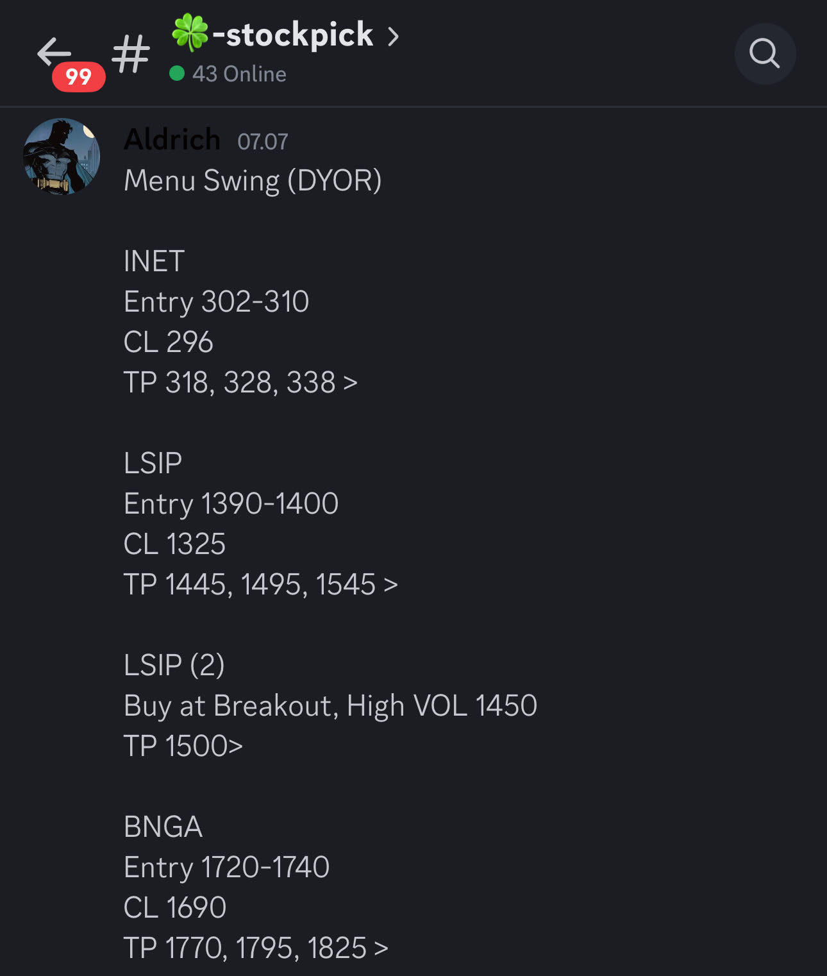Click the green online status dot
The height and width of the screenshot is (976, 827).
click(x=177, y=74)
